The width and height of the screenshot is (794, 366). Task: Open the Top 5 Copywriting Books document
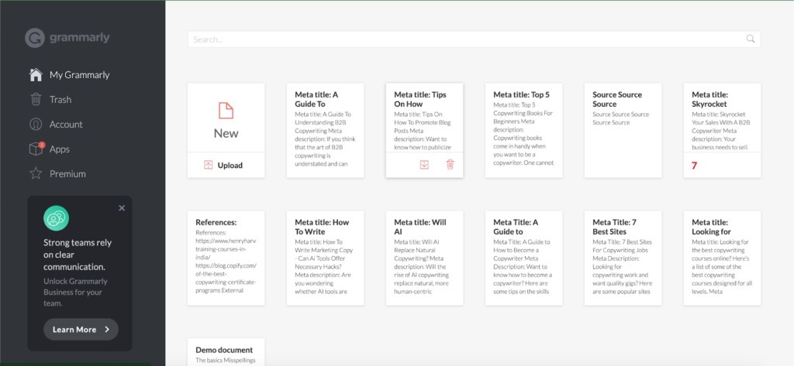pos(523,130)
